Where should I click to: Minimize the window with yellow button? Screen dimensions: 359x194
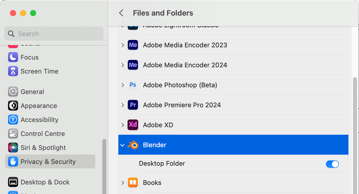pos(23,13)
